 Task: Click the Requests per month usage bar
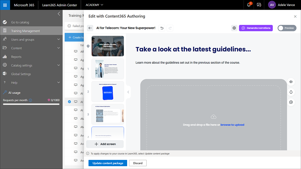[31, 104]
